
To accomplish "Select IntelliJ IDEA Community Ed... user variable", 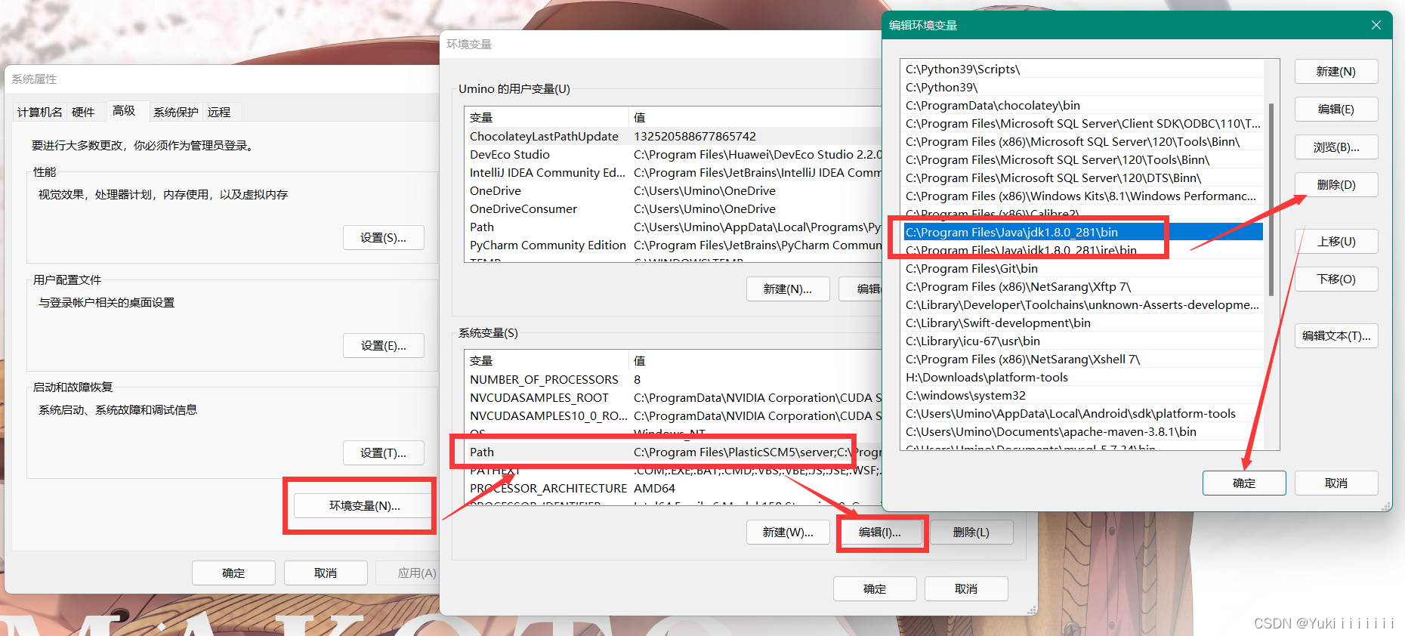I will point(674,172).
